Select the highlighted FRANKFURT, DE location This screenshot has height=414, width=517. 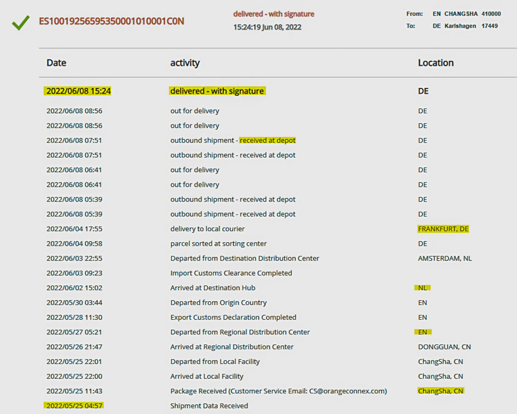tap(443, 229)
